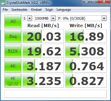The image size is (111, 101).
Task: Open the Kinézet menu
Action: tap(36, 10)
